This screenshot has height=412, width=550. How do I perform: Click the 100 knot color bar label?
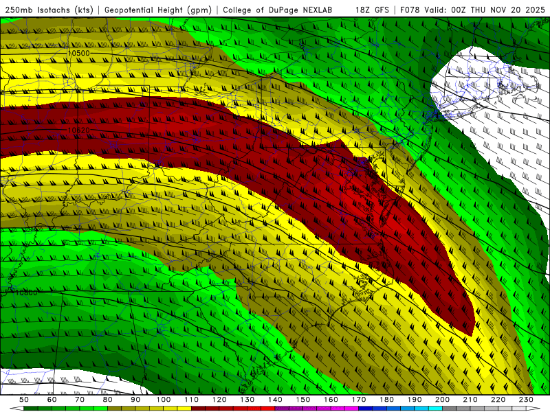click(x=164, y=400)
